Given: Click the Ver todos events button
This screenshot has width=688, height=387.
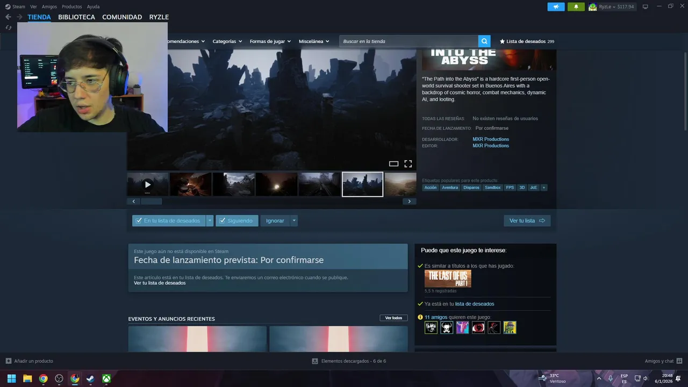Looking at the screenshot, I should 393,318.
